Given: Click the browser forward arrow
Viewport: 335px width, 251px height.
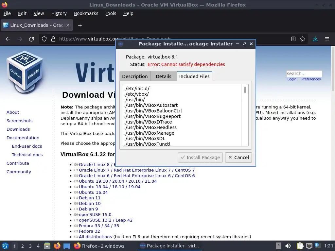Looking at the screenshot, I should [20, 39].
